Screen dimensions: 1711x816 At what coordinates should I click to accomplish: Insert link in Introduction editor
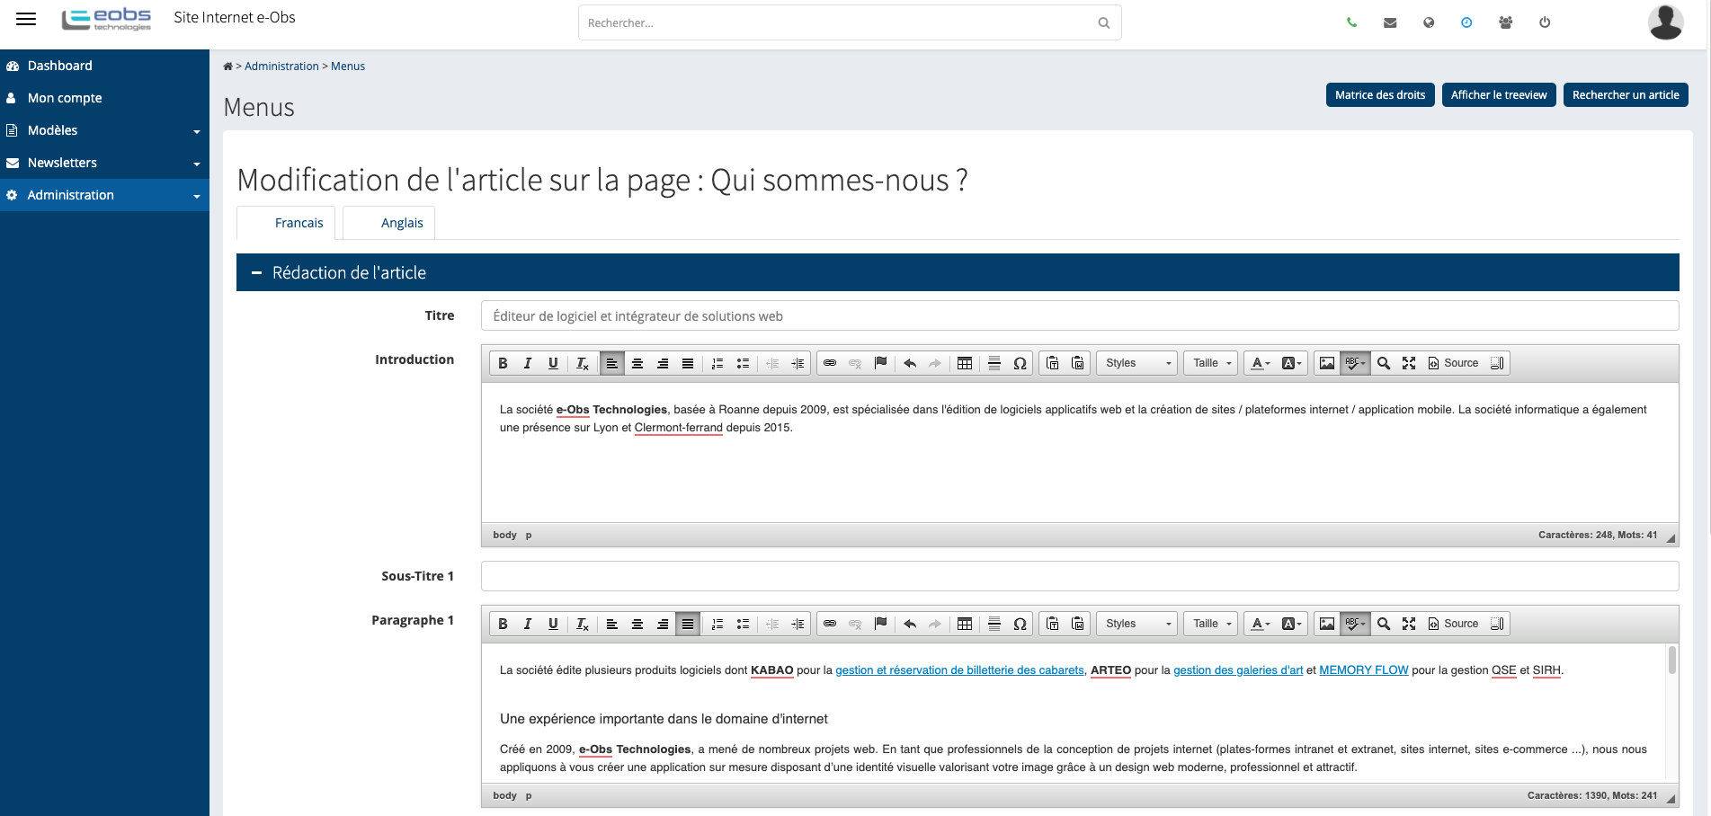(830, 363)
